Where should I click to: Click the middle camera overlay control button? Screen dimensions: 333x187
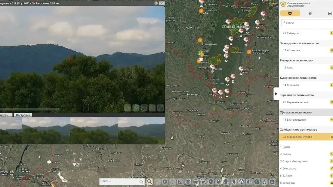144,108
